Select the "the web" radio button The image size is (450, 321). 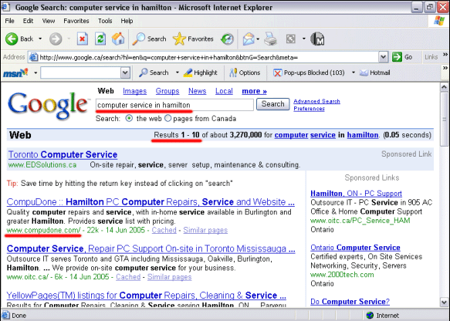click(x=129, y=118)
